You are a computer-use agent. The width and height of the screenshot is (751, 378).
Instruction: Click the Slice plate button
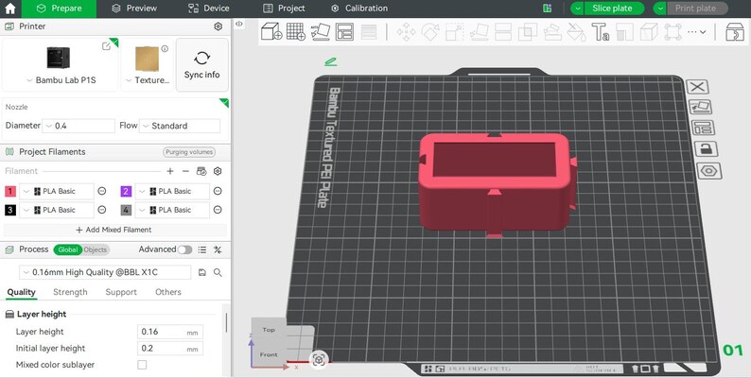pyautogui.click(x=613, y=9)
